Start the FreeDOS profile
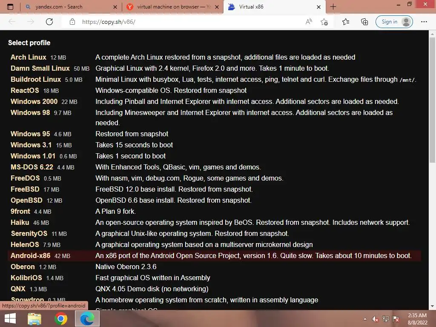The image size is (436, 327). (25, 178)
